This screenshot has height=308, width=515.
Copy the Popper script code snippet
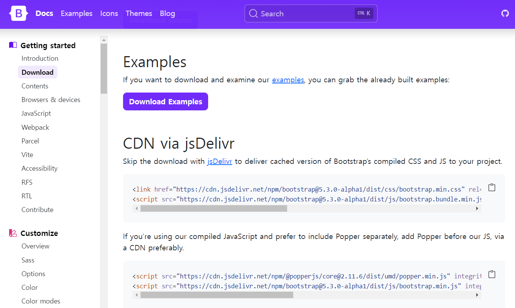pos(492,274)
